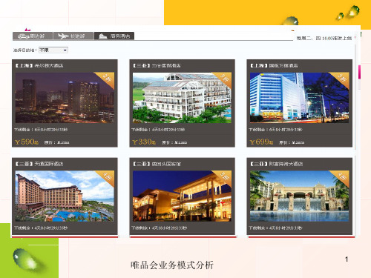
Task: Open the 选择目的地 destination dropdown
Action: (53, 50)
